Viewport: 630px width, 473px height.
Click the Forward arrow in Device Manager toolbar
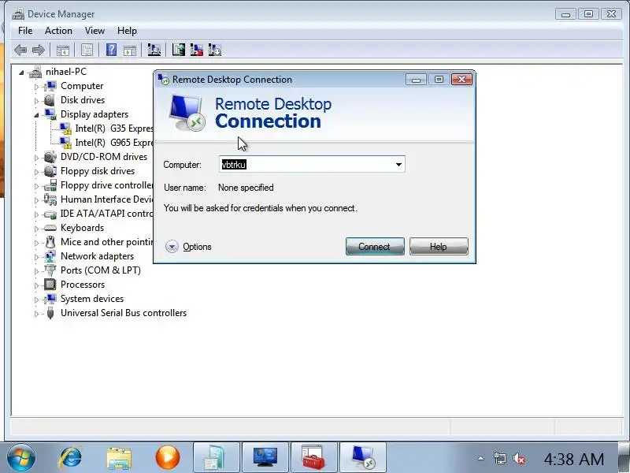pyautogui.click(x=38, y=50)
